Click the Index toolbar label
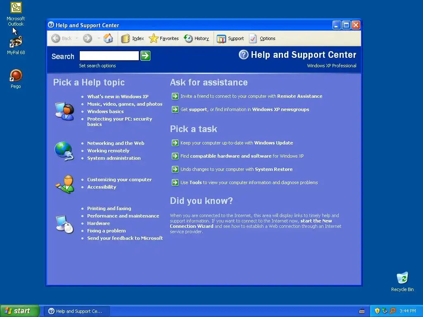423x317 pixels. (138, 38)
